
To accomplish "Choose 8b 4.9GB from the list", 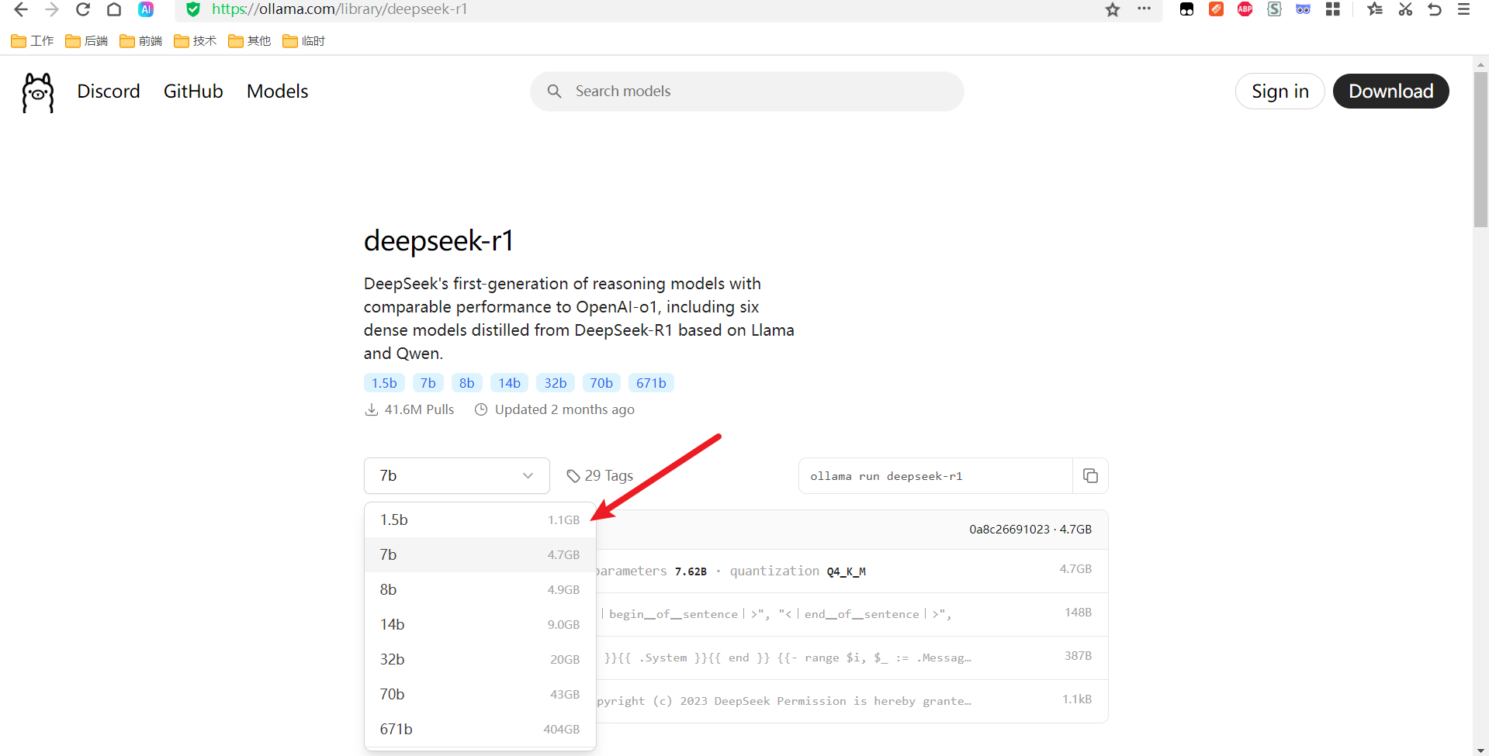I will (480, 589).
